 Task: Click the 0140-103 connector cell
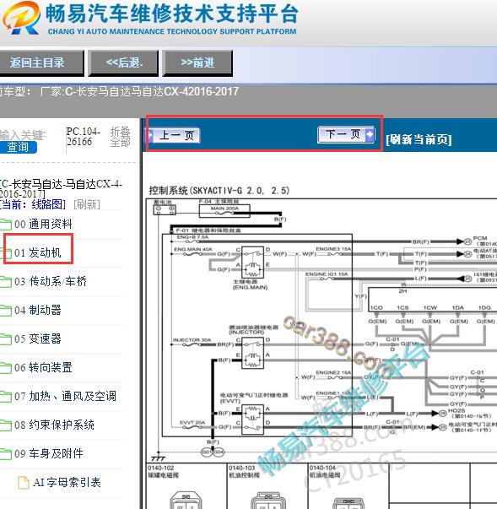(x=267, y=486)
